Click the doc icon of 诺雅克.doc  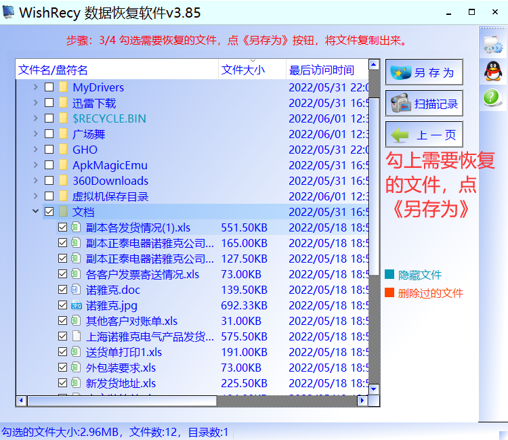pos(76,289)
